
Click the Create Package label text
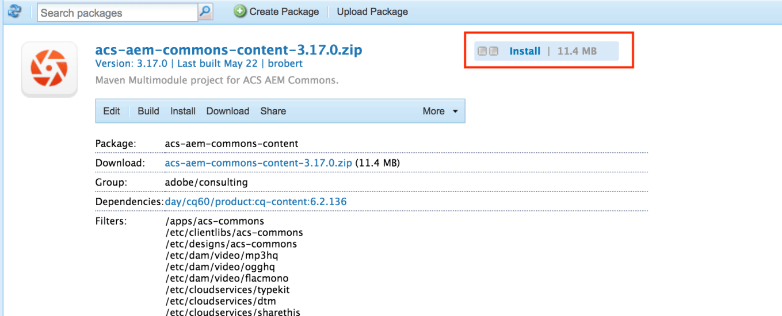tap(284, 11)
